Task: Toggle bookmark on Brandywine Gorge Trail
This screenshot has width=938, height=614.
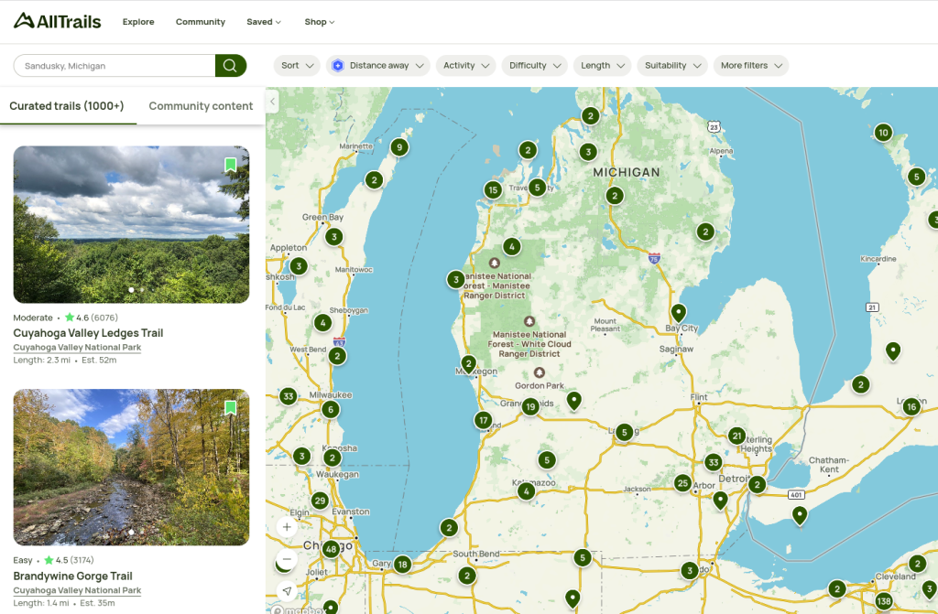Action: pos(231,407)
